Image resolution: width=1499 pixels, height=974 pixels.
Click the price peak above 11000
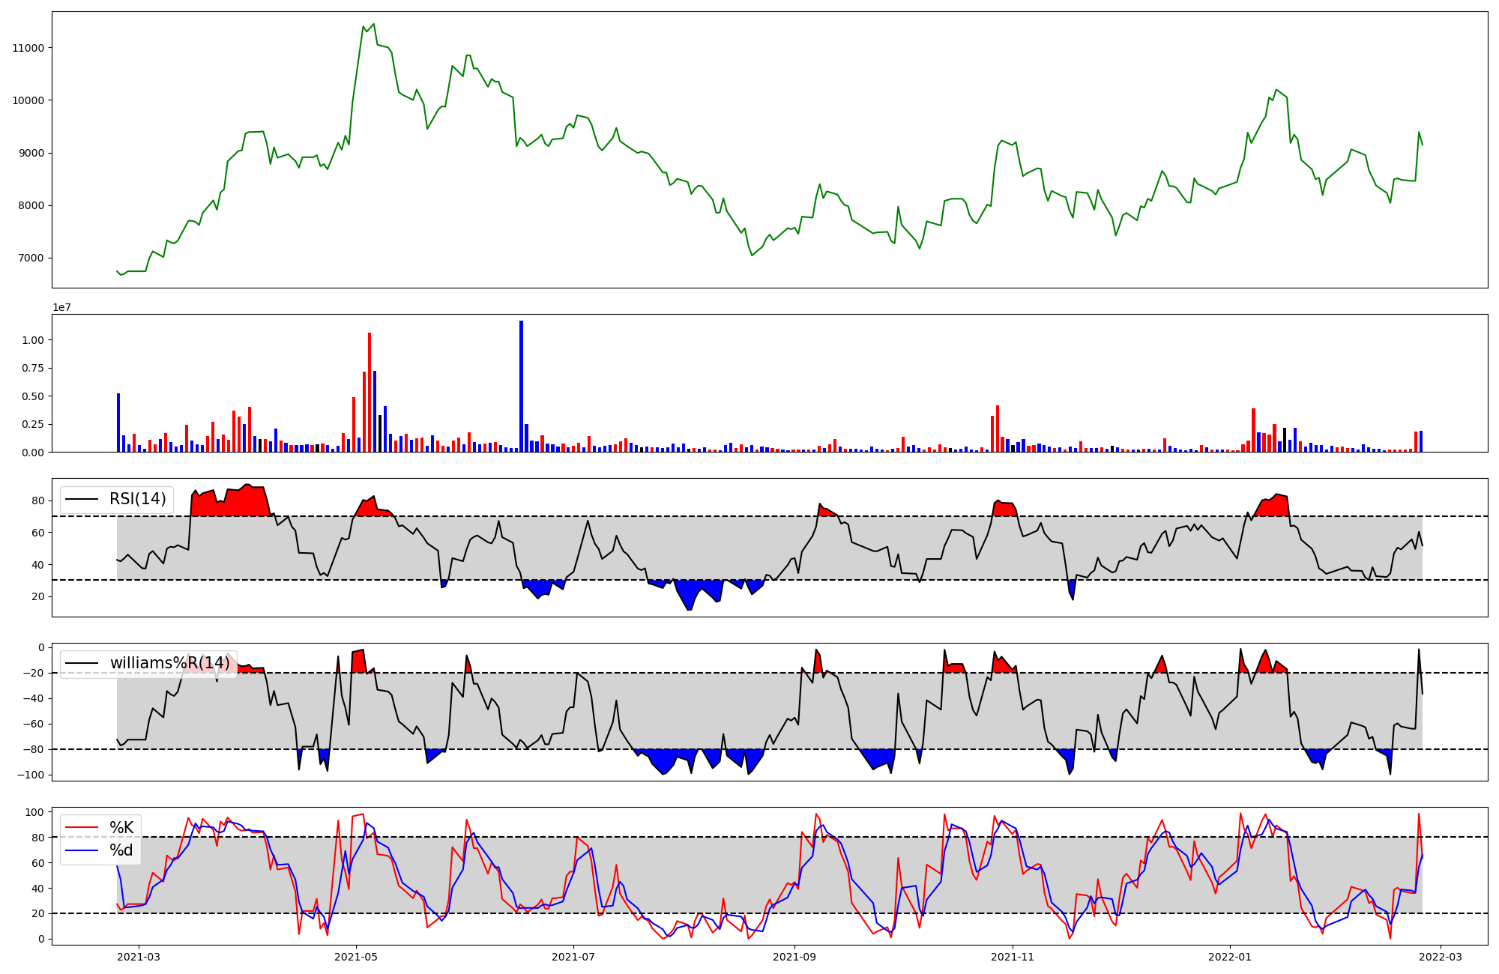374,24
